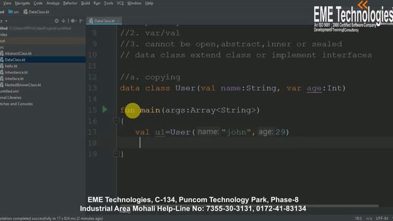The height and width of the screenshot is (221, 393).
Task: Select Inheritance.kt in the project tree
Action: pyautogui.click(x=17, y=72)
